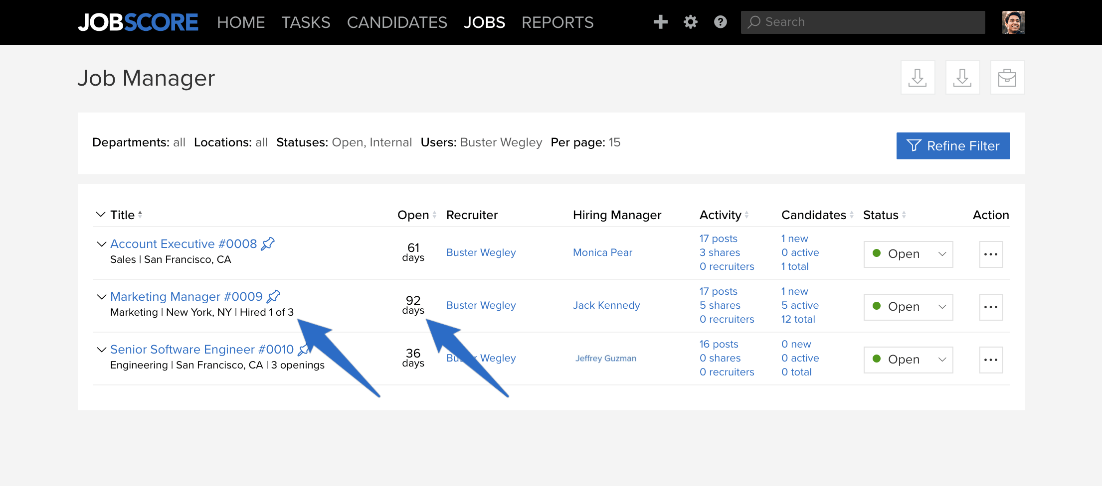Open status dropdown for Senior Software Engineer

908,360
